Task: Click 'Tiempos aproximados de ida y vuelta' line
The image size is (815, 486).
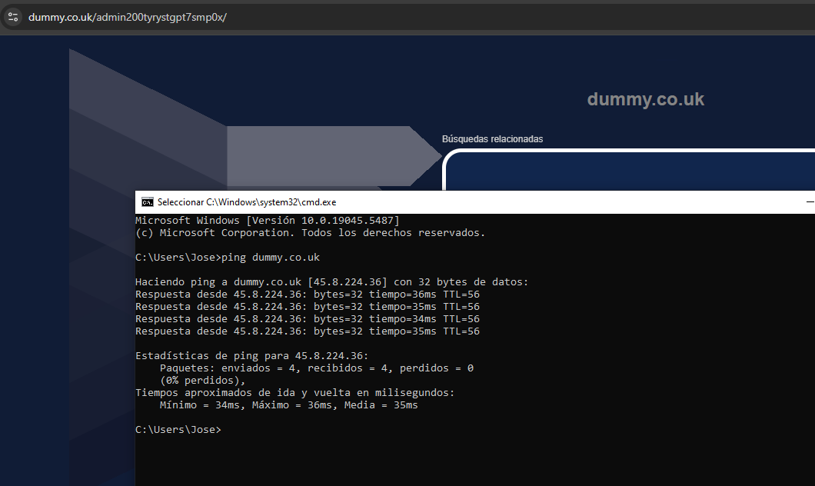Action: [x=294, y=392]
